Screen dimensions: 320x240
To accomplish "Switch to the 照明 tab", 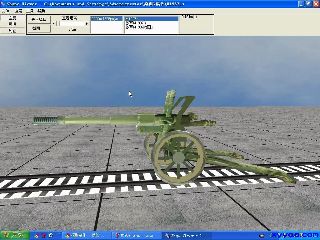I will click(12, 24).
